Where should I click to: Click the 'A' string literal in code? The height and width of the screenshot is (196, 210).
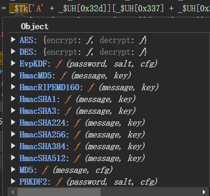38,8
